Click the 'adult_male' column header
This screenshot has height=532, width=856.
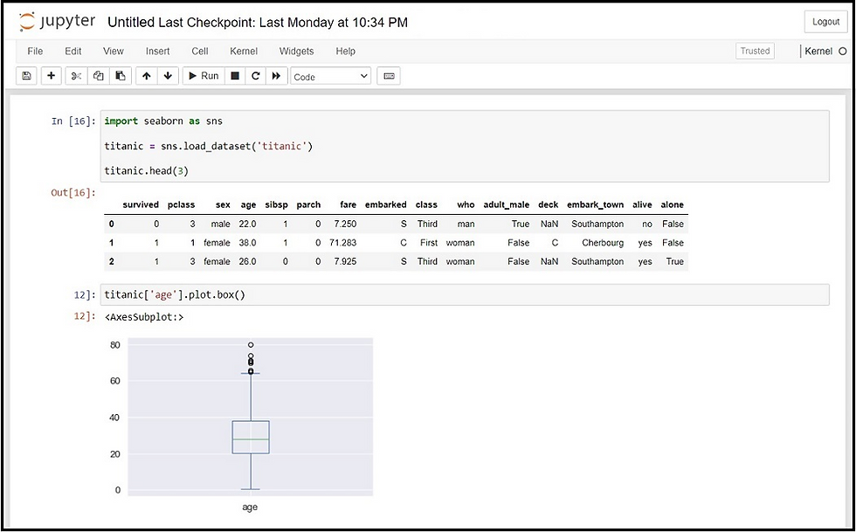point(506,204)
